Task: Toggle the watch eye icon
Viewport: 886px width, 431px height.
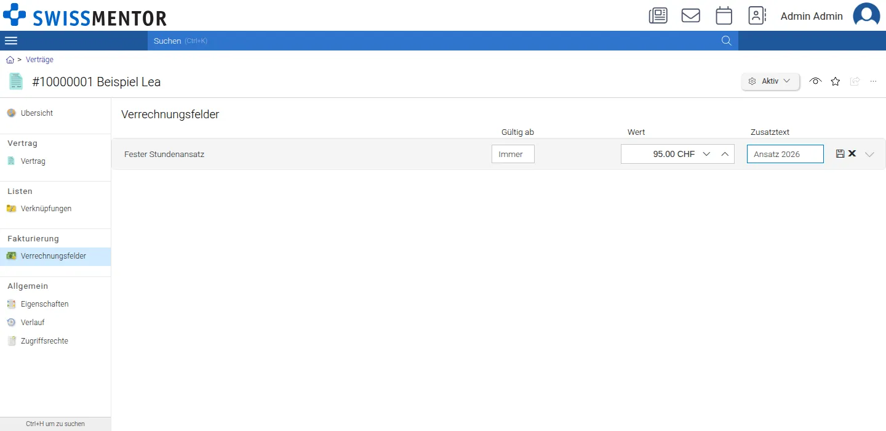Action: tap(816, 81)
